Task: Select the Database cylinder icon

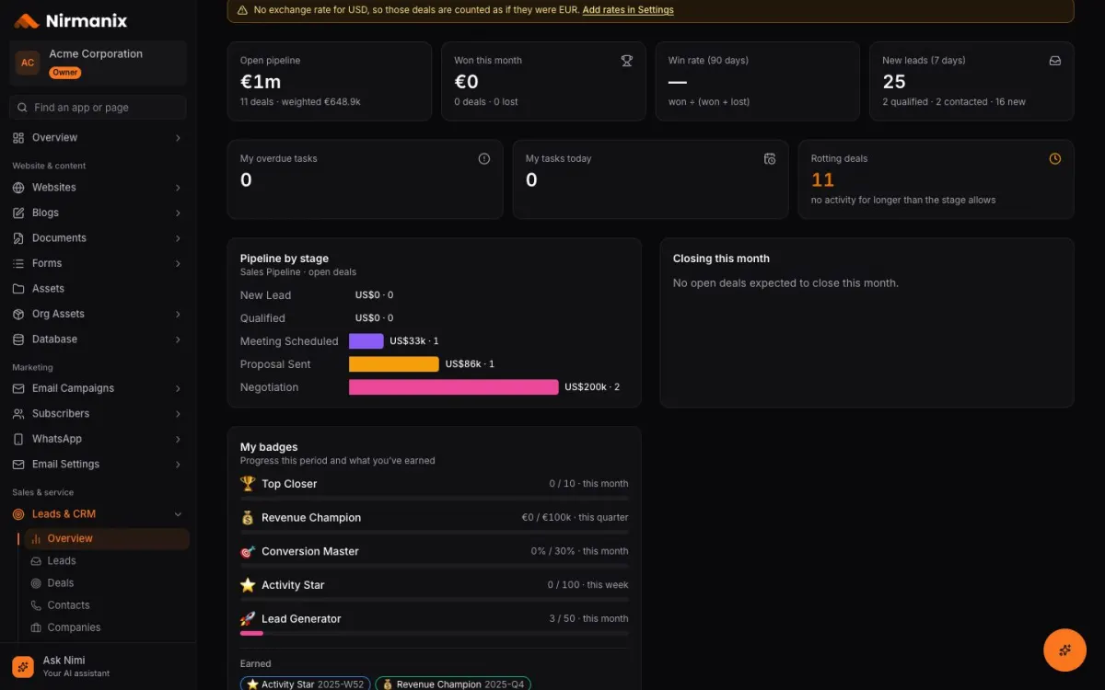Action: 18,339
